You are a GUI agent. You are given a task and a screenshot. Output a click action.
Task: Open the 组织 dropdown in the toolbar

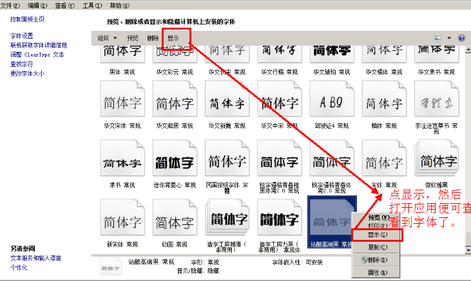click(x=106, y=38)
